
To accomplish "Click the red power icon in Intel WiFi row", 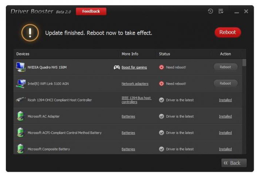I will tap(162, 83).
